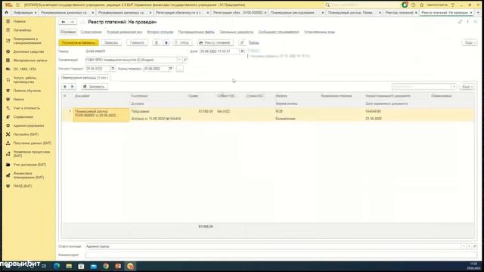Viewport: 484px width, 272px height.
Task: Click the yellow Провести и закрыть button
Action: click(x=79, y=42)
